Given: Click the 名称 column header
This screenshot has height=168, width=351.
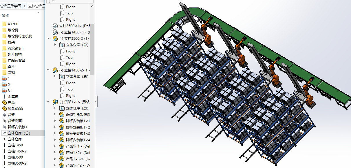Looking at the screenshot, I should click(5, 16).
